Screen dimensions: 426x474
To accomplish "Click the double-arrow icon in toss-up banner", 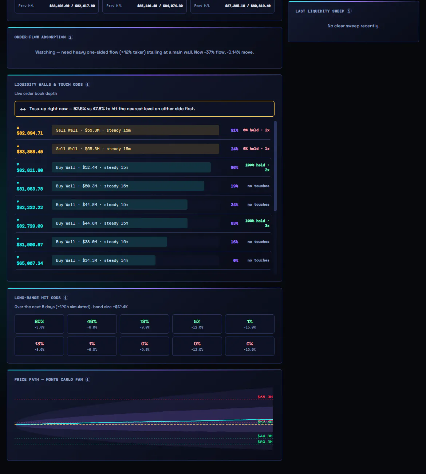I will click(x=23, y=109).
